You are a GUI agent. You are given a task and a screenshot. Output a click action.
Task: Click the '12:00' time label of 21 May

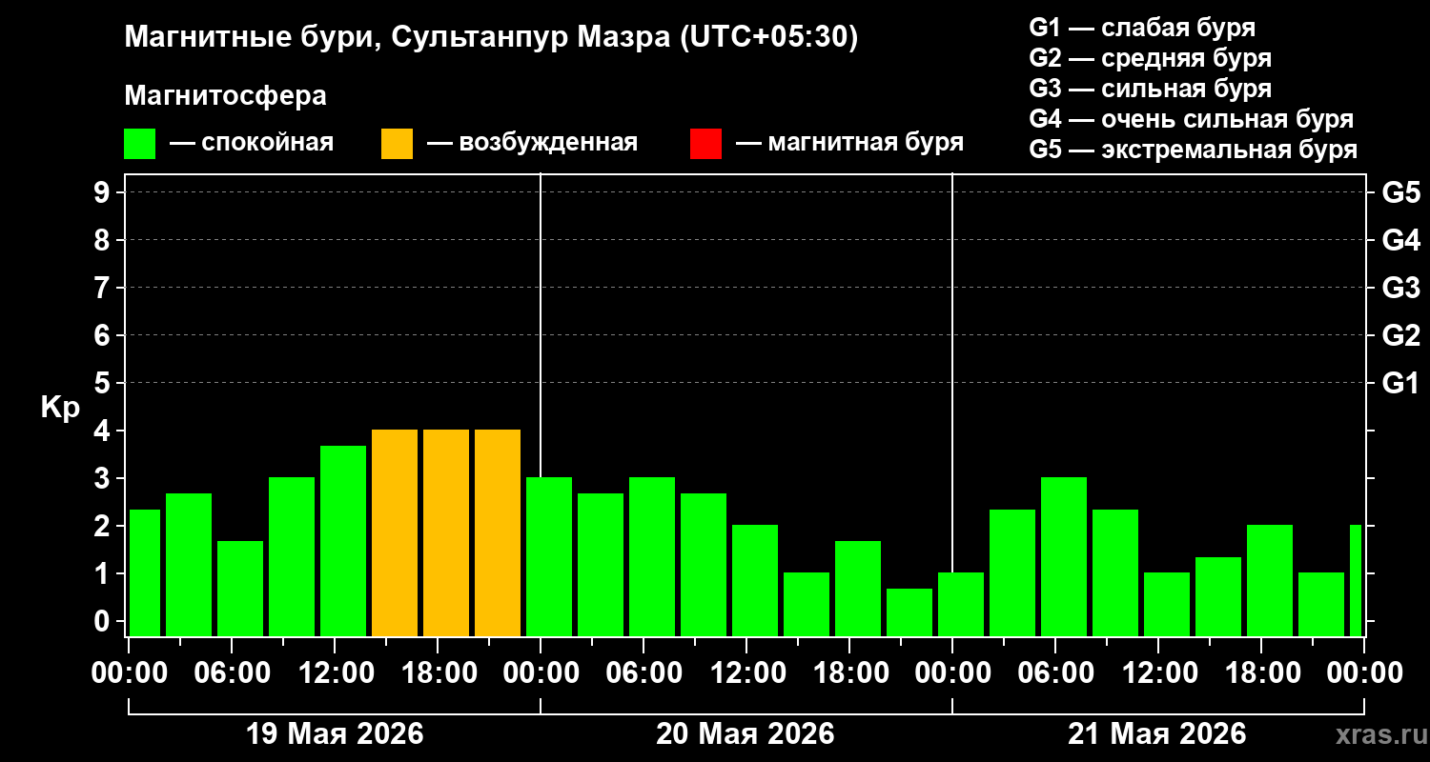click(x=1158, y=673)
